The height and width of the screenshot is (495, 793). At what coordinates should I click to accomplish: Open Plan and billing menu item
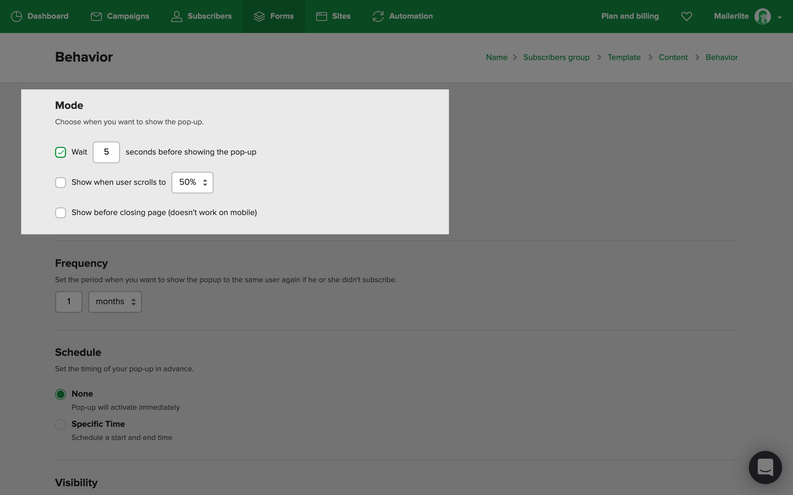point(630,16)
